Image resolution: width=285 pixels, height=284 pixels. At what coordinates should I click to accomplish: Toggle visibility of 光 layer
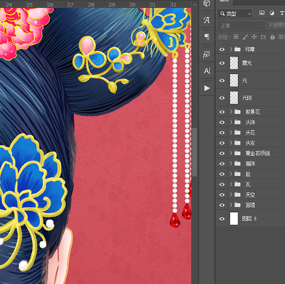222,81
